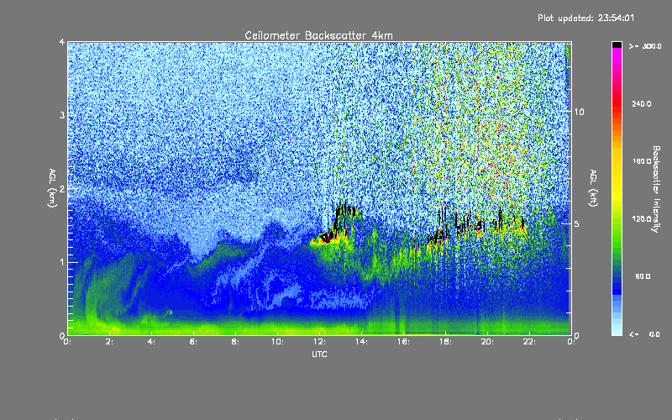The width and height of the screenshot is (672, 420).
Task: Click the magenta band of the colorbar
Action: tap(617, 55)
